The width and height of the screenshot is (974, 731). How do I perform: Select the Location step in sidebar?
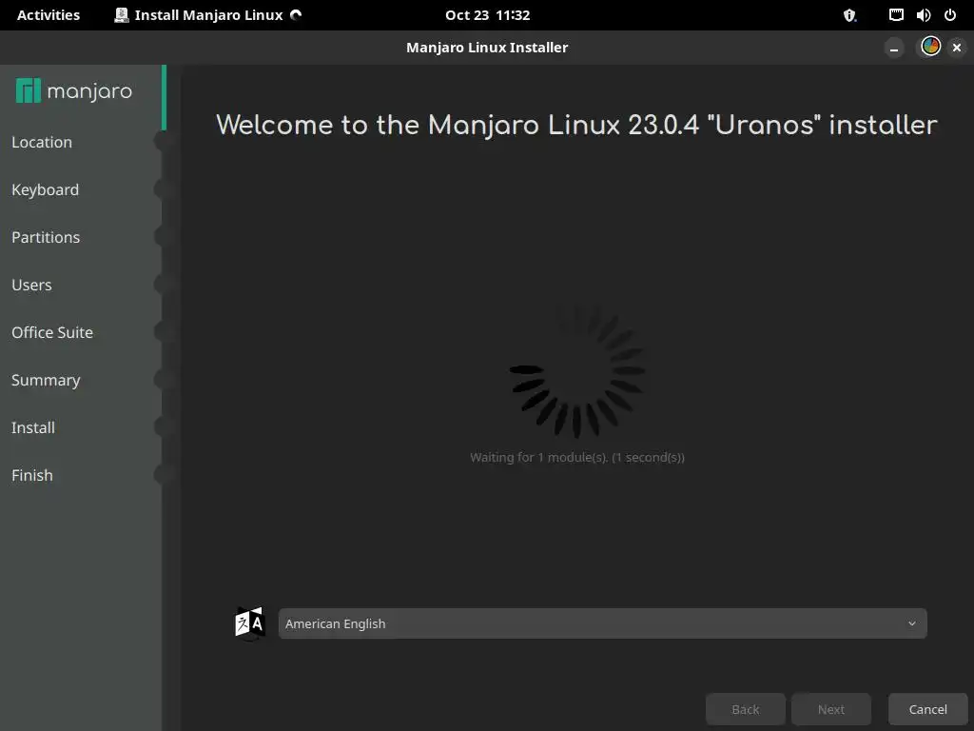42,143
